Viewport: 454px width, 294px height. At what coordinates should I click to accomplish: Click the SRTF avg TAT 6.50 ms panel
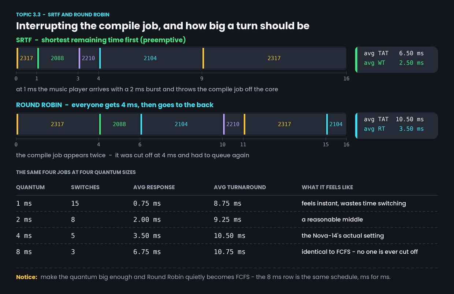(x=397, y=59)
